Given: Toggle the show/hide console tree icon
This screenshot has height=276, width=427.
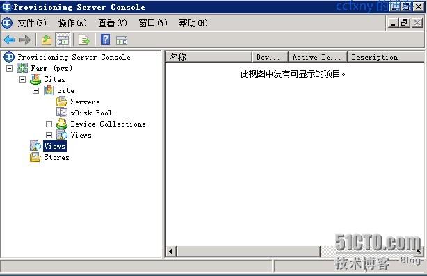Looking at the screenshot, I should (63, 40).
